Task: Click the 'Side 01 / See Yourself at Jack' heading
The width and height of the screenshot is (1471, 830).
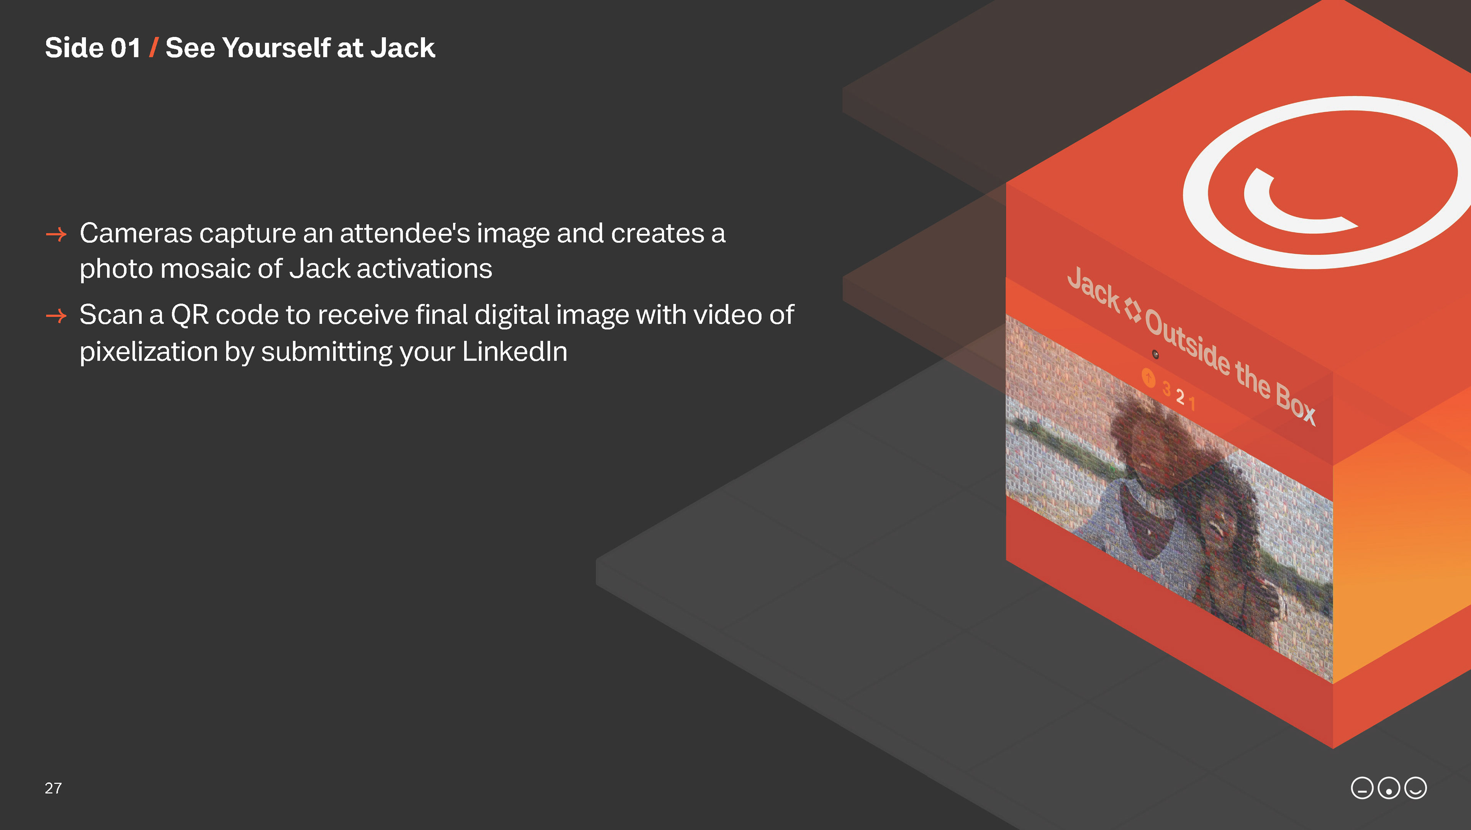Action: pos(240,47)
